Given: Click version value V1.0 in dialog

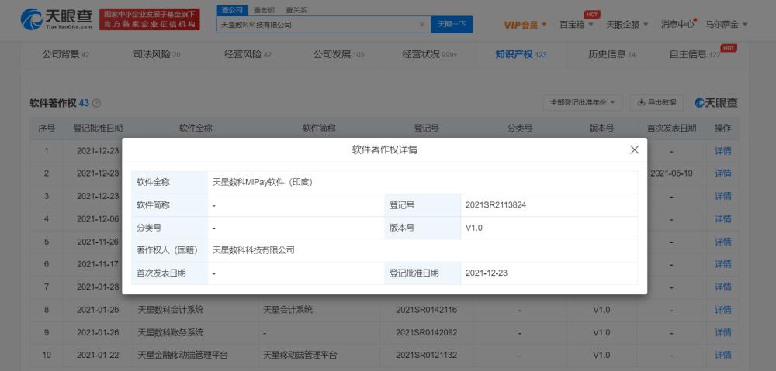Looking at the screenshot, I should point(473,228).
